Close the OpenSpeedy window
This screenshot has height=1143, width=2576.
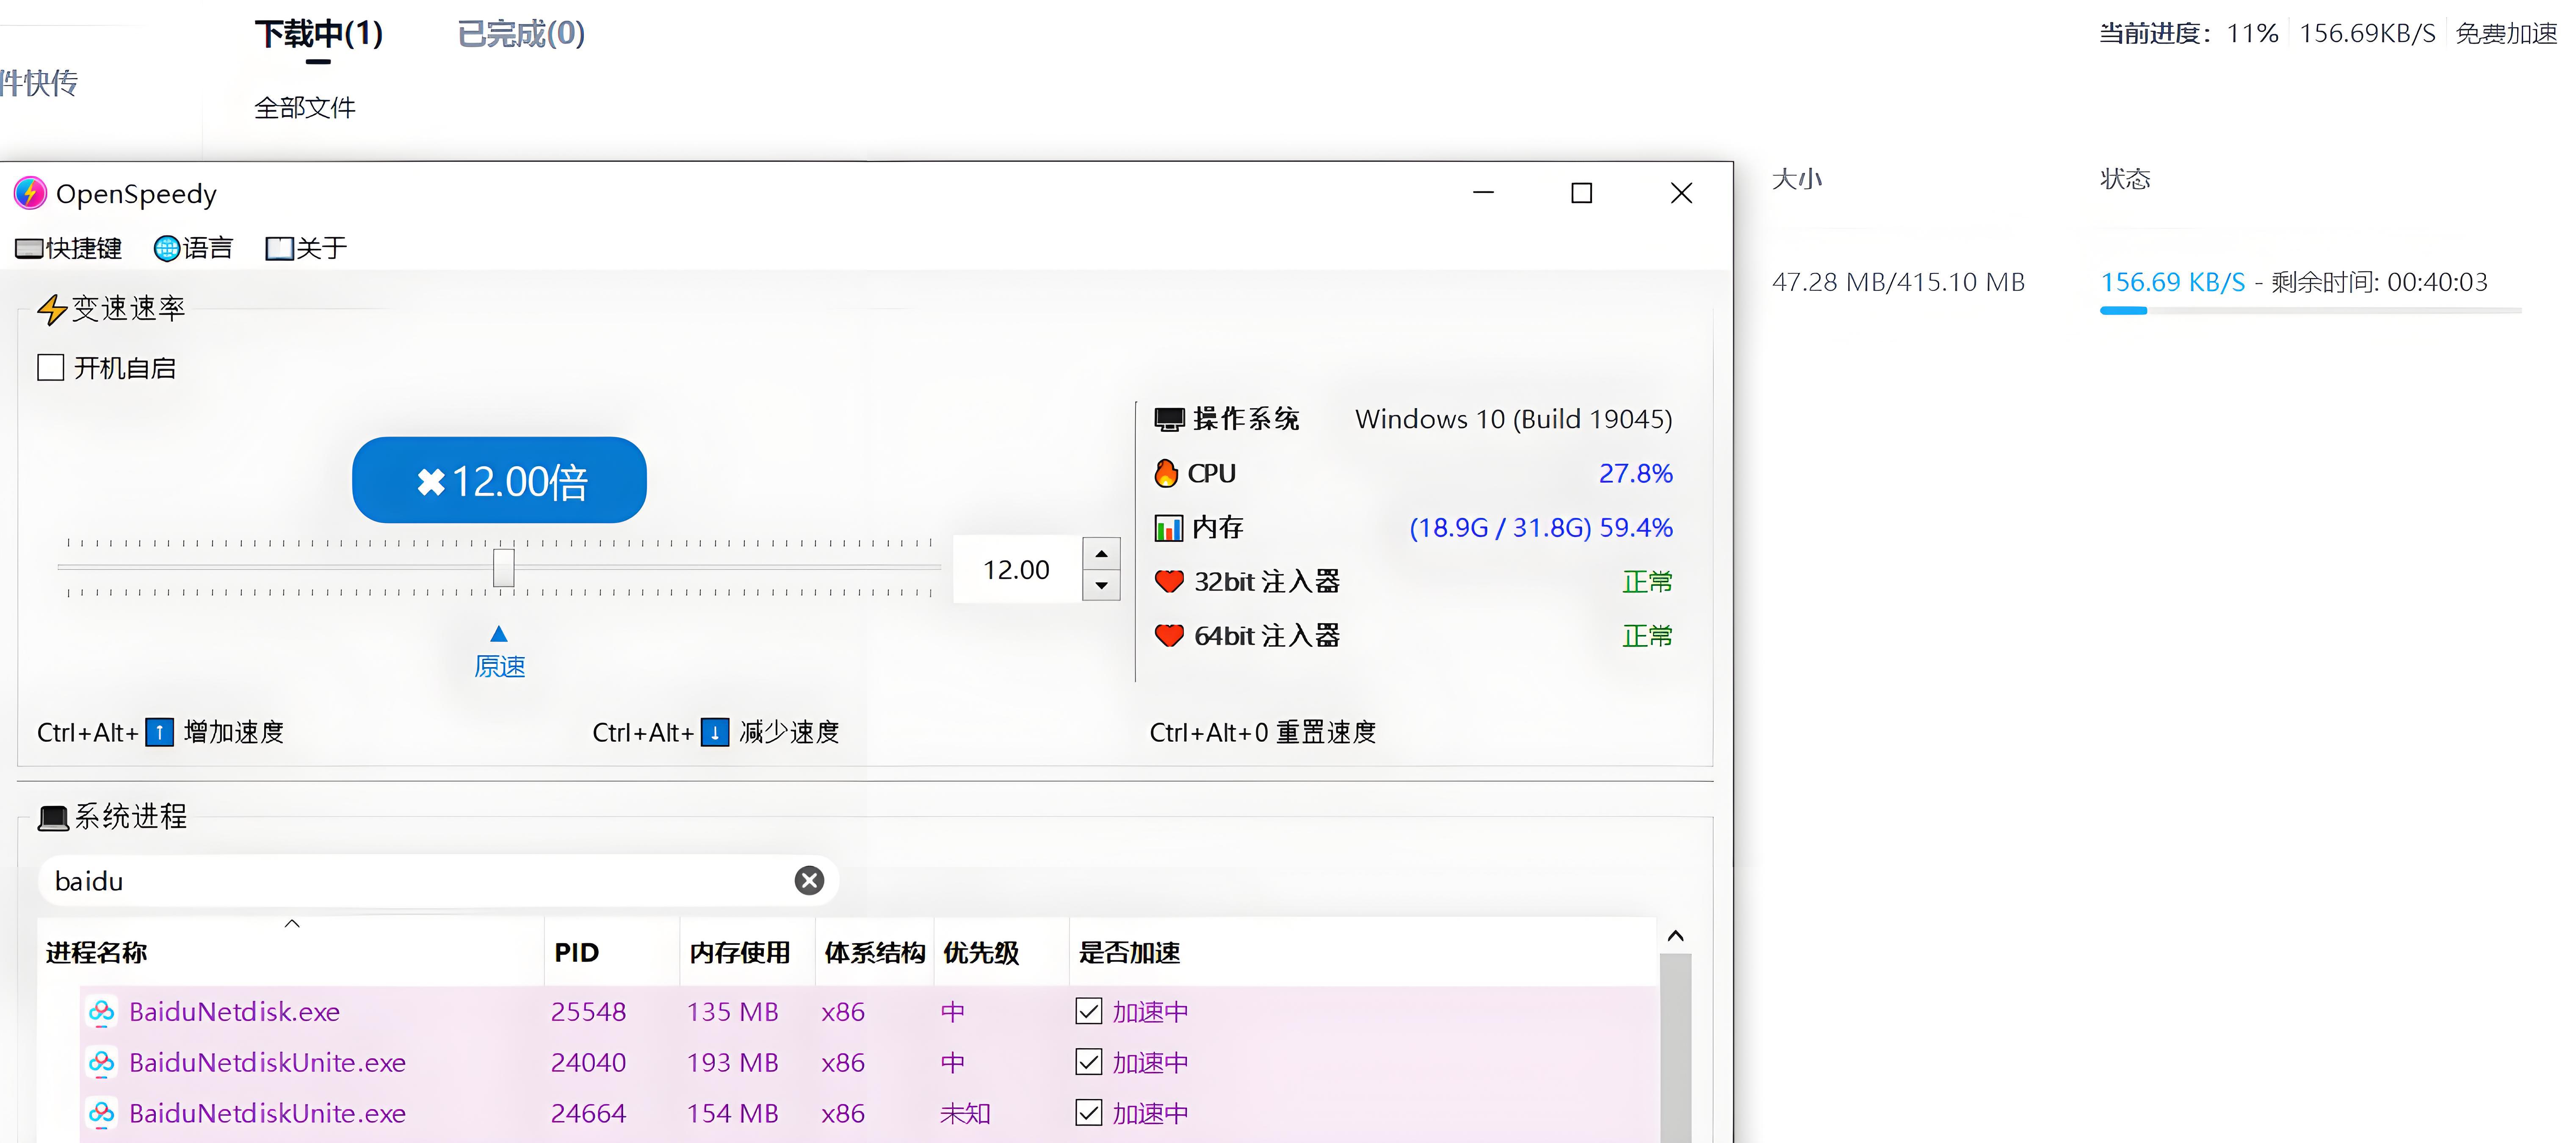click(1682, 193)
